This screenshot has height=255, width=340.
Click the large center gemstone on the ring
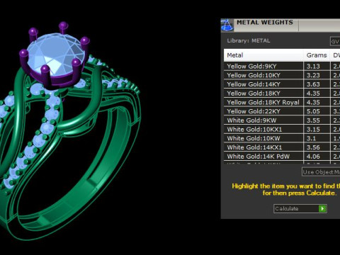[x=55, y=55]
